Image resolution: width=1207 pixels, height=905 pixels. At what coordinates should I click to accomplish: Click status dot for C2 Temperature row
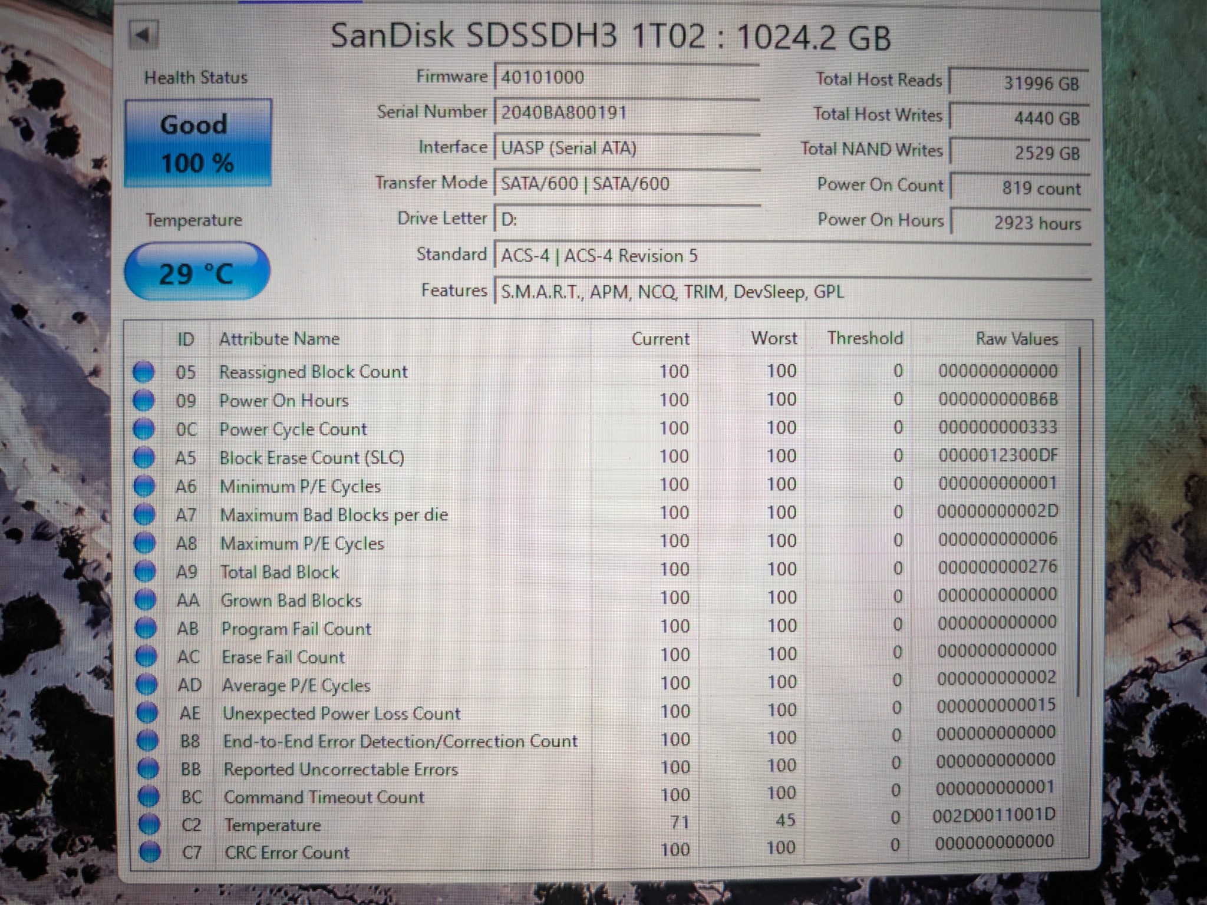pos(149,824)
